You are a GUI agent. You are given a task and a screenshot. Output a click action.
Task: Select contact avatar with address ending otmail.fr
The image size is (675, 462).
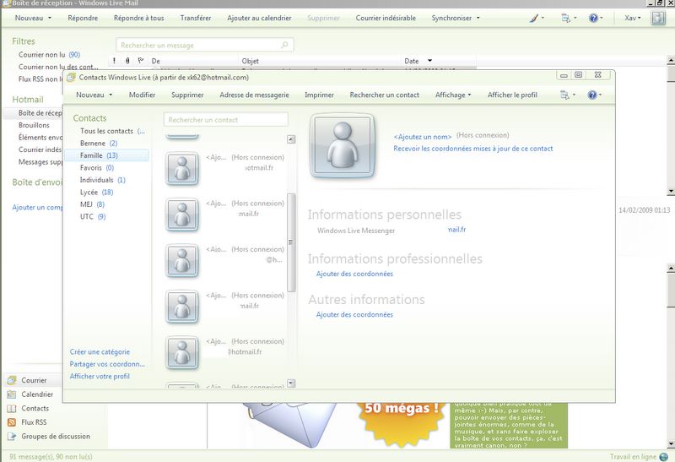(182, 169)
